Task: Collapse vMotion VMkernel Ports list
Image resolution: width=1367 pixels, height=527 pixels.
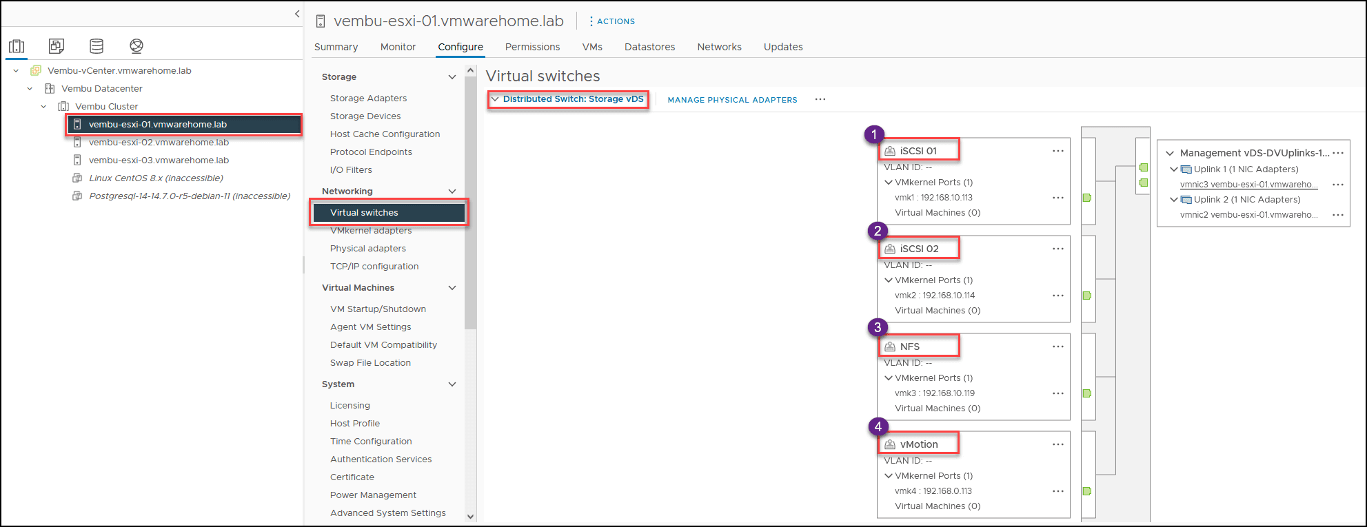Action: [889, 476]
